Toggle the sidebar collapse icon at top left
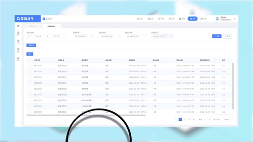 point(18,26)
